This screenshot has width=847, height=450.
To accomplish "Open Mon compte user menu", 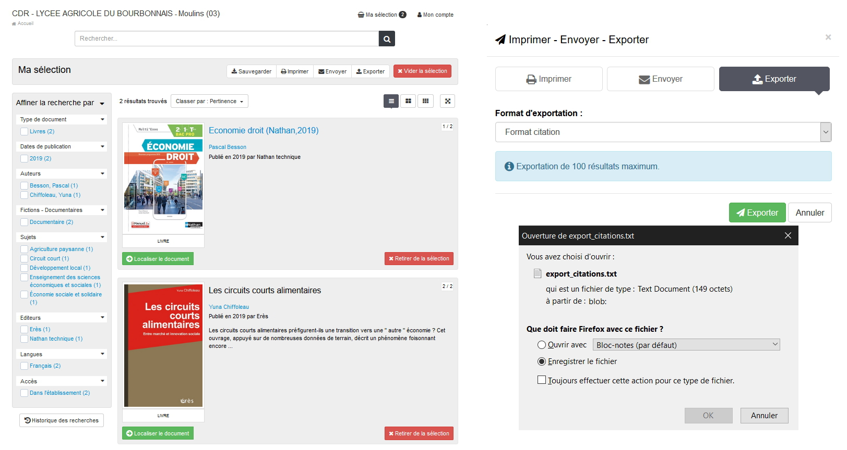I will (435, 15).
